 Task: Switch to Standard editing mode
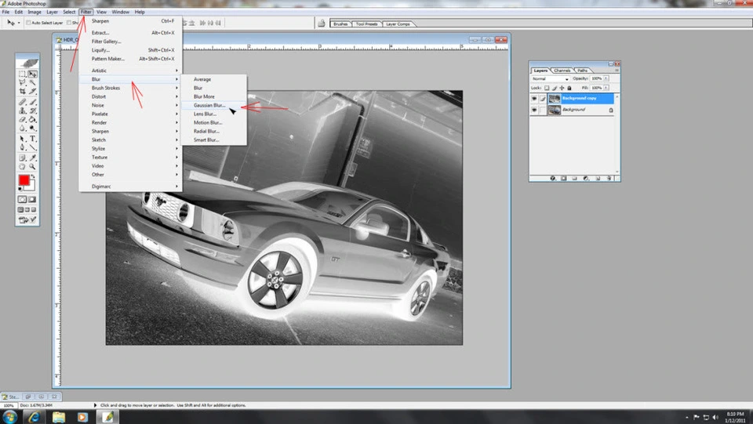coord(22,199)
